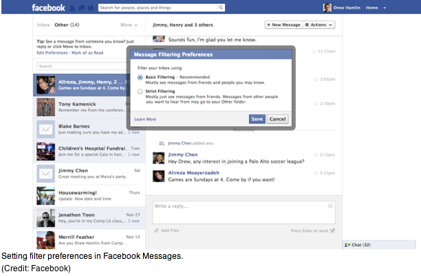Click Drew Hamlin's profile picture in the top bar

click(327, 8)
